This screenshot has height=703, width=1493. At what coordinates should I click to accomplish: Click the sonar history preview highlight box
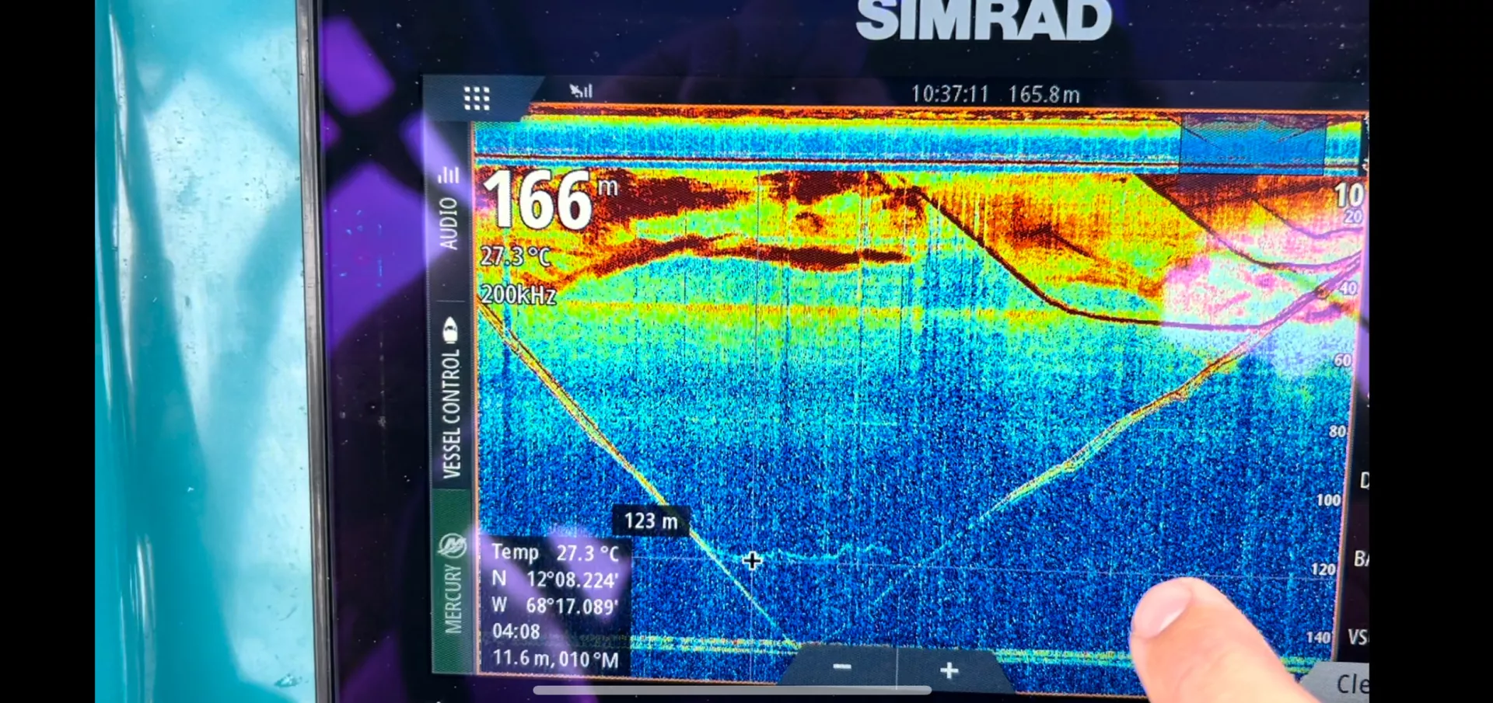click(1252, 143)
